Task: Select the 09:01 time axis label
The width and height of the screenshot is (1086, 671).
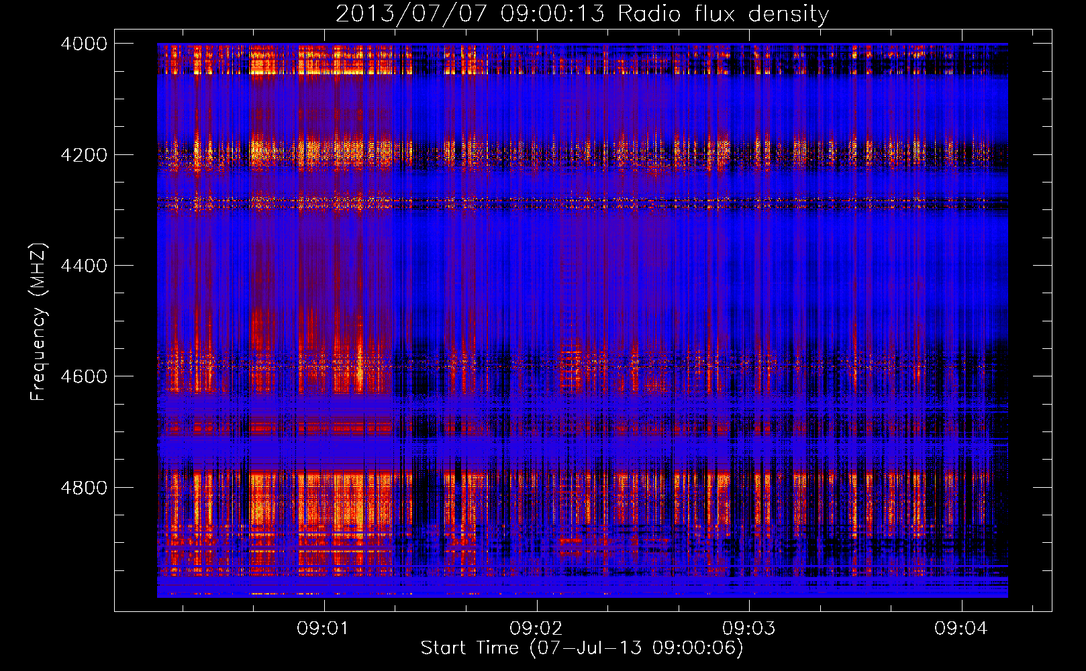Action: pos(324,628)
